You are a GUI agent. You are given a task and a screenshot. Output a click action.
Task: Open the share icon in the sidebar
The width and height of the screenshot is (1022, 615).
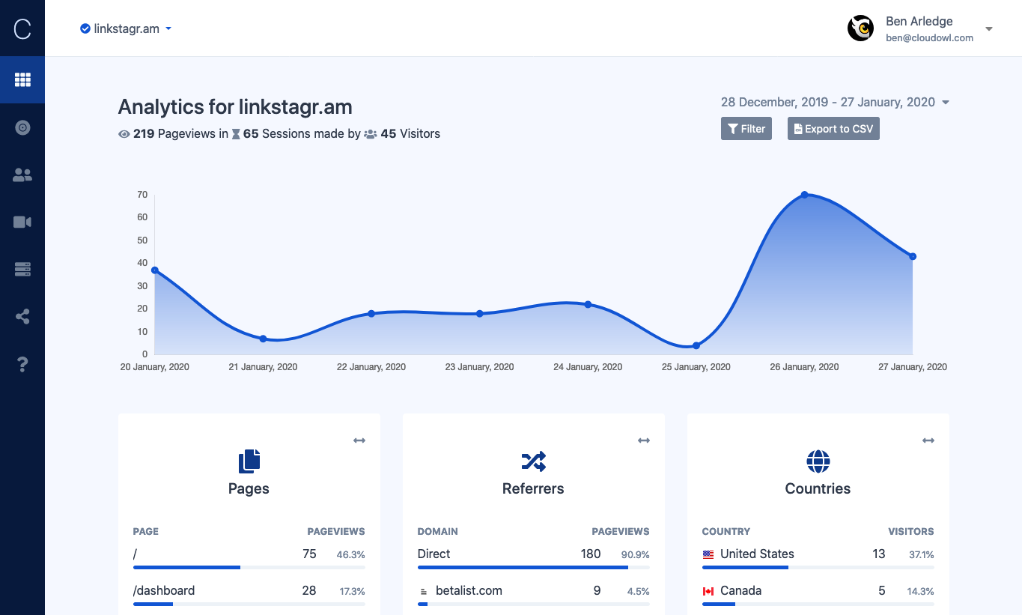tap(22, 316)
